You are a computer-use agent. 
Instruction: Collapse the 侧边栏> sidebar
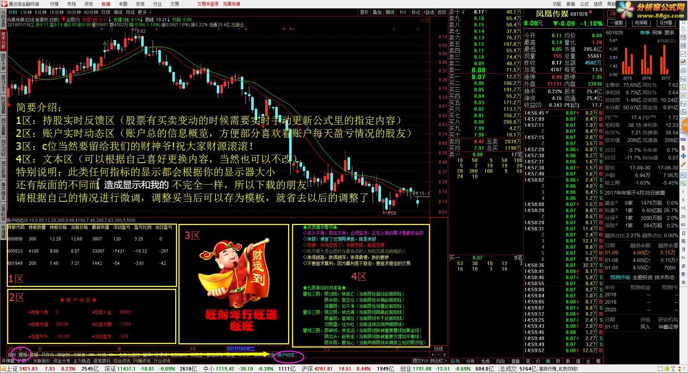[x=439, y=361]
